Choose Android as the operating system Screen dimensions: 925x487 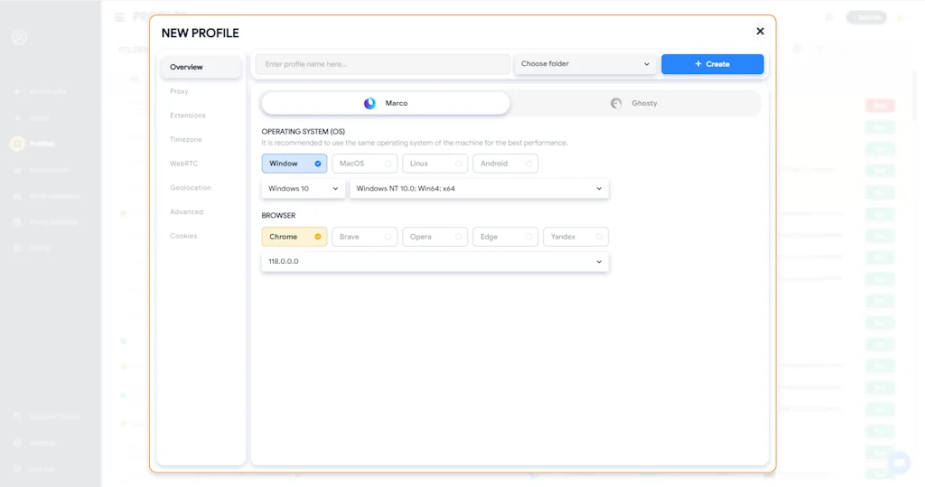505,164
